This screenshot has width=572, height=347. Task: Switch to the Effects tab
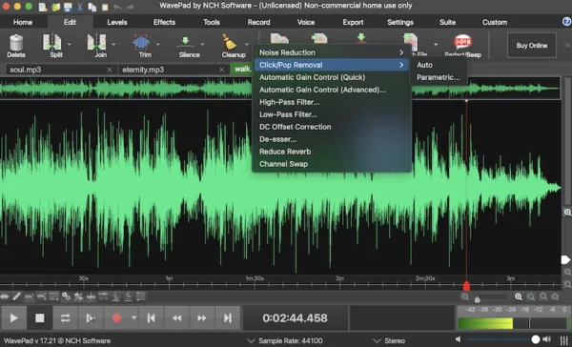tap(164, 22)
